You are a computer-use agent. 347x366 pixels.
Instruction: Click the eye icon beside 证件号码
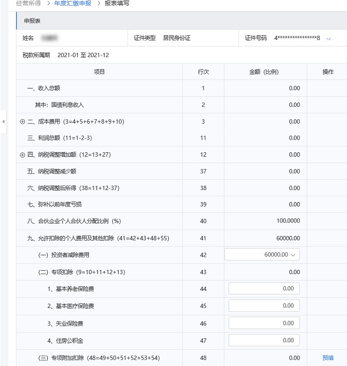329,39
